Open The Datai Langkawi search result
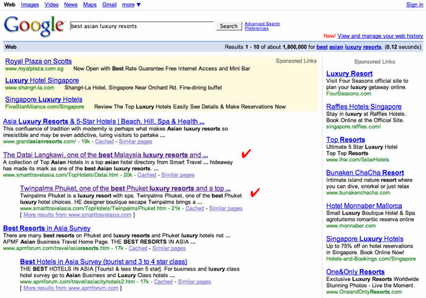The image size is (426, 298). (x=105, y=155)
